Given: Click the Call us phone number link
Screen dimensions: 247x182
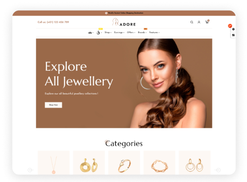Looking at the screenshot, I should click(x=53, y=22).
